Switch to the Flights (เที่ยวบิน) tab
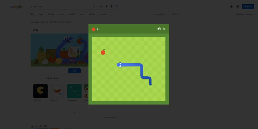Viewport: 258px width, 129px height. 92,14
